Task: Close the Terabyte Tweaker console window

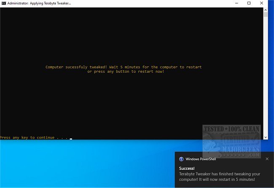Action: (x=262, y=3)
